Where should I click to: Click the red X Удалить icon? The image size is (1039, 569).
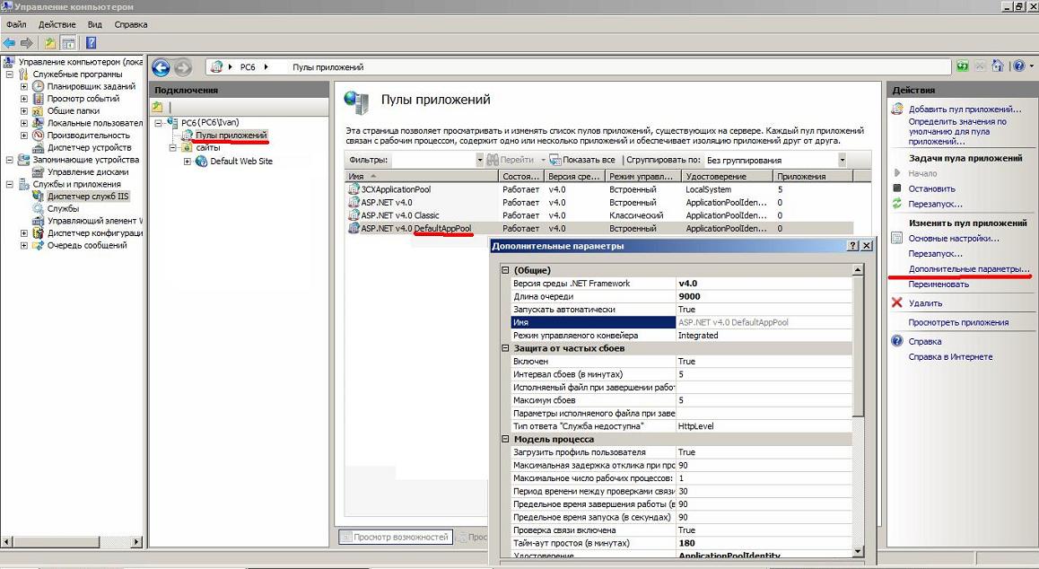pyautogui.click(x=896, y=303)
